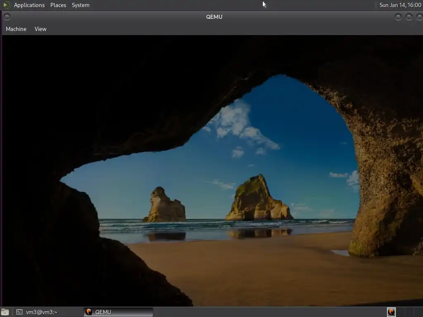
Task: Open the QEMU window menu button at title bar left
Action: point(7,17)
